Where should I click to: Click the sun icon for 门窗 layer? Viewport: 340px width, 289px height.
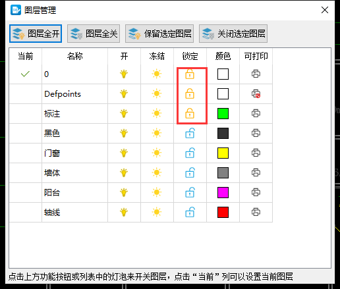(157, 153)
